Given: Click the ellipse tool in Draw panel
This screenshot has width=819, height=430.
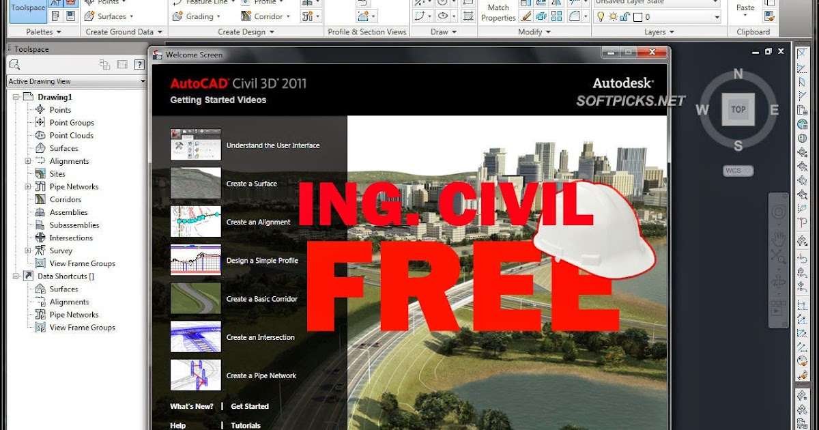Looking at the screenshot, I should pyautogui.click(x=444, y=16).
